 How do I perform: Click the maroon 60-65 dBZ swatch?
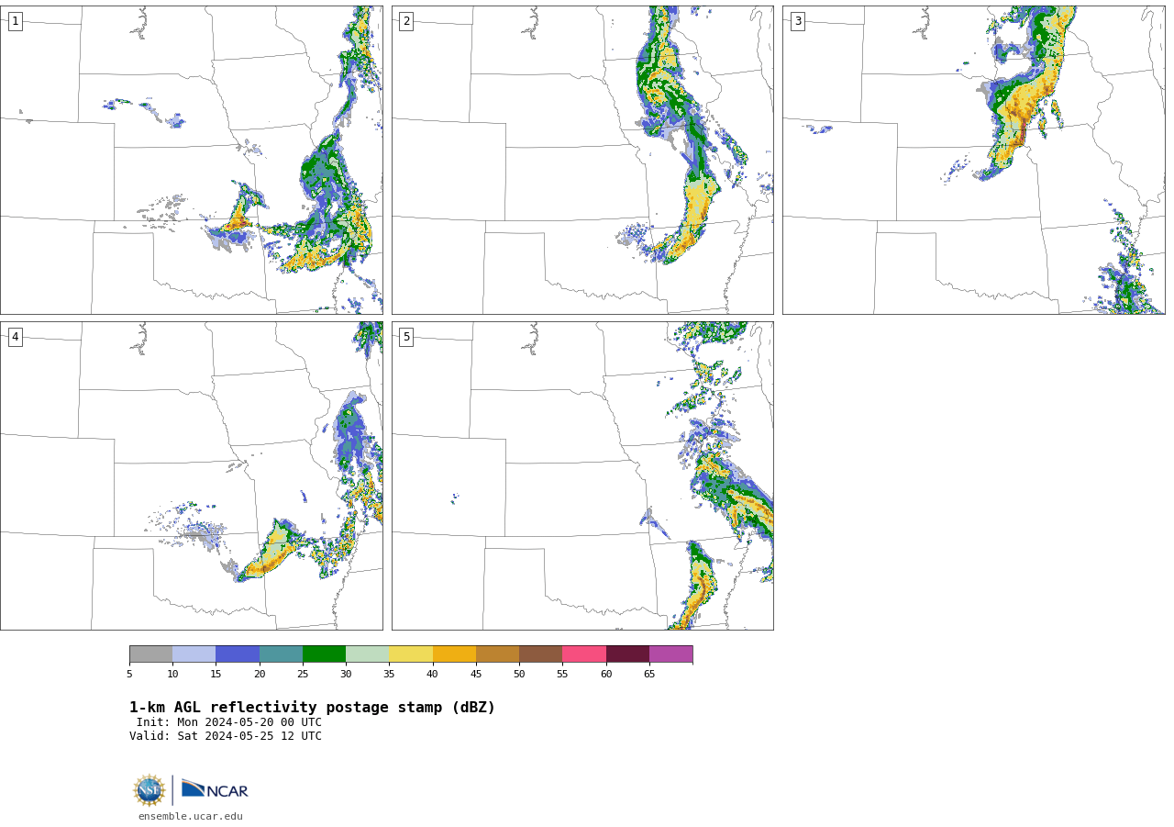[x=627, y=654]
